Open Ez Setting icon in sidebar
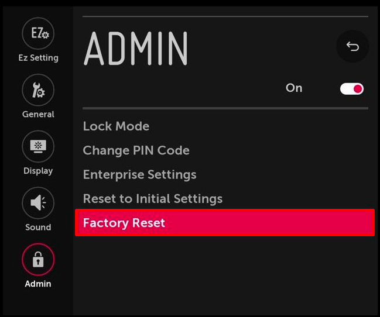 tap(38, 33)
